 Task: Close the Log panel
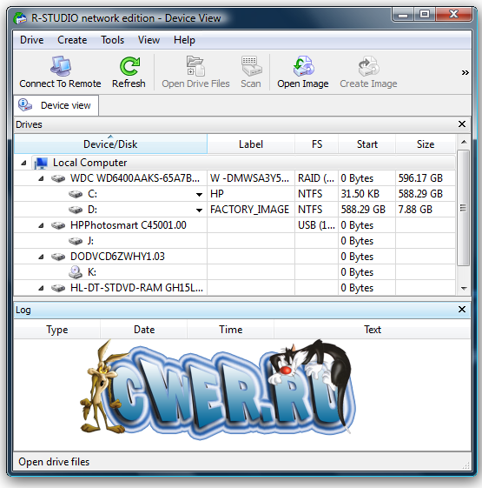(462, 310)
